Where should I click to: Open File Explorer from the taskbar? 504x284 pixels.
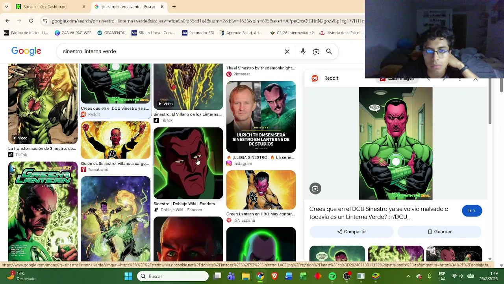coord(246,276)
